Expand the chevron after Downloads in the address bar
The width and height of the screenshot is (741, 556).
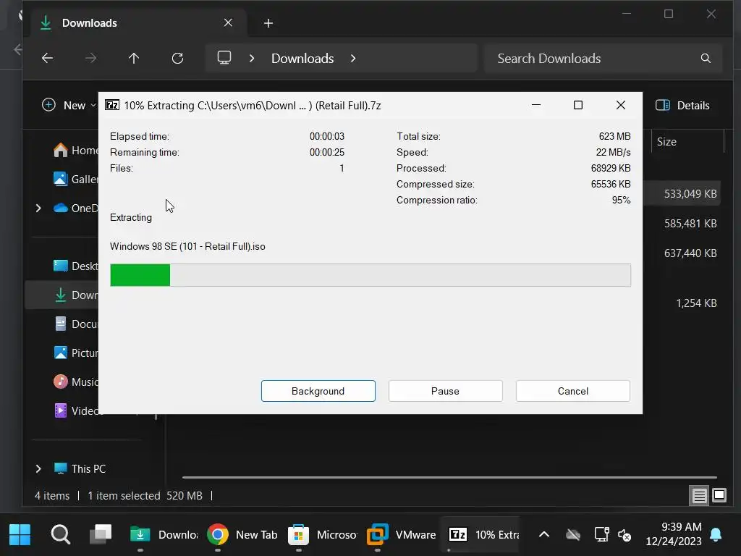[353, 58]
